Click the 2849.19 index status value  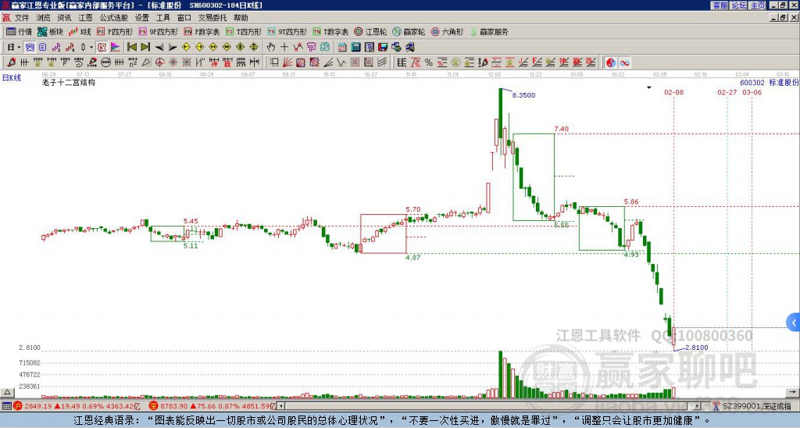pos(37,406)
